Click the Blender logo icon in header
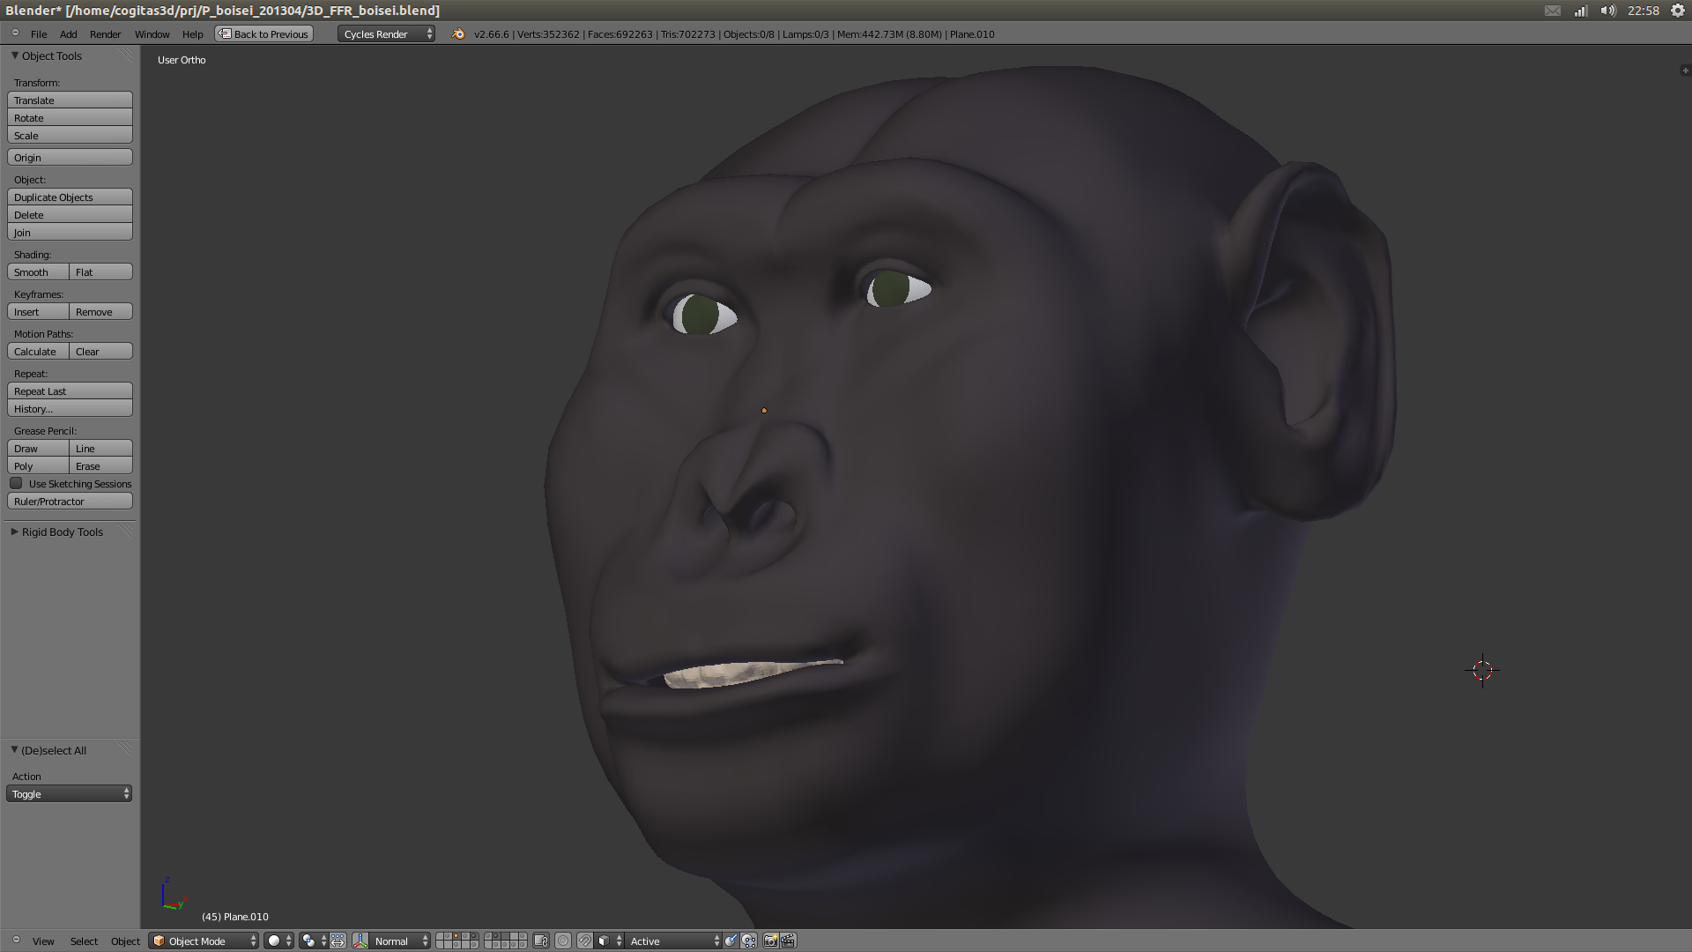 [458, 34]
